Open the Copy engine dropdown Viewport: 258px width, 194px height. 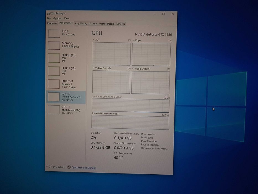133,40
